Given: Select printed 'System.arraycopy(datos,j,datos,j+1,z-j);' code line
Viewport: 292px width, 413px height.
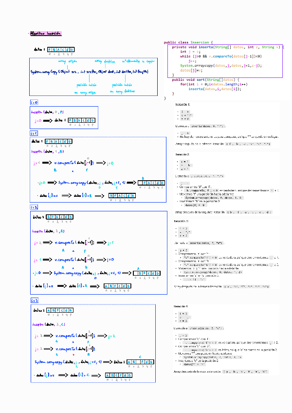Looking at the screenshot, I should [221, 66].
